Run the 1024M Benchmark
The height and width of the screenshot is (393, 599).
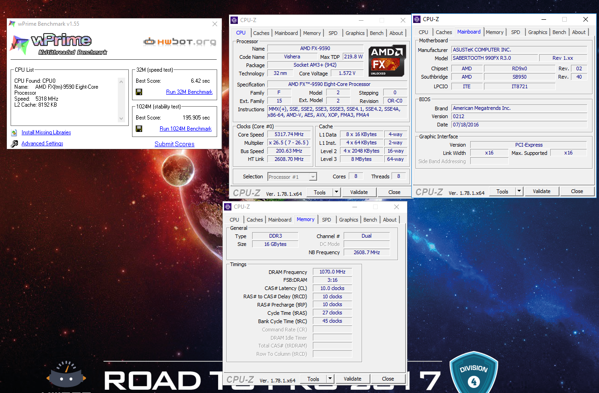click(185, 129)
